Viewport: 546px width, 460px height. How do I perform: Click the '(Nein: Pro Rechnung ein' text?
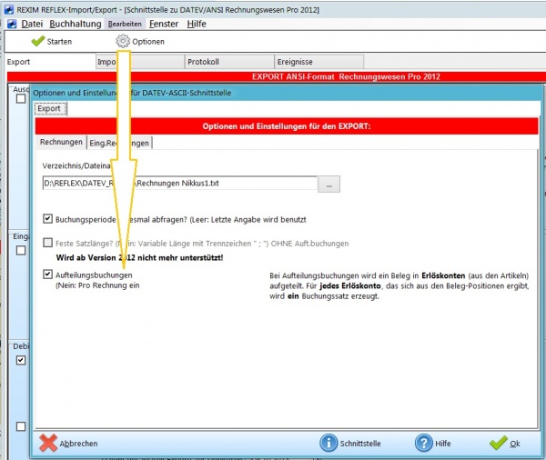97,285
